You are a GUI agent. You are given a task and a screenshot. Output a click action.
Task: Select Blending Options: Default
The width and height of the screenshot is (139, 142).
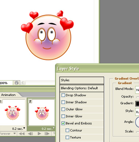click(x=82, y=88)
